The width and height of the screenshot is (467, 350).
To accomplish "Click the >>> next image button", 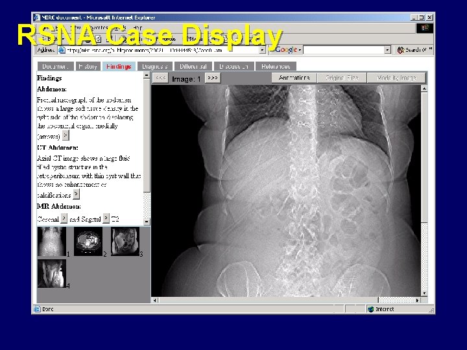I will [213, 78].
